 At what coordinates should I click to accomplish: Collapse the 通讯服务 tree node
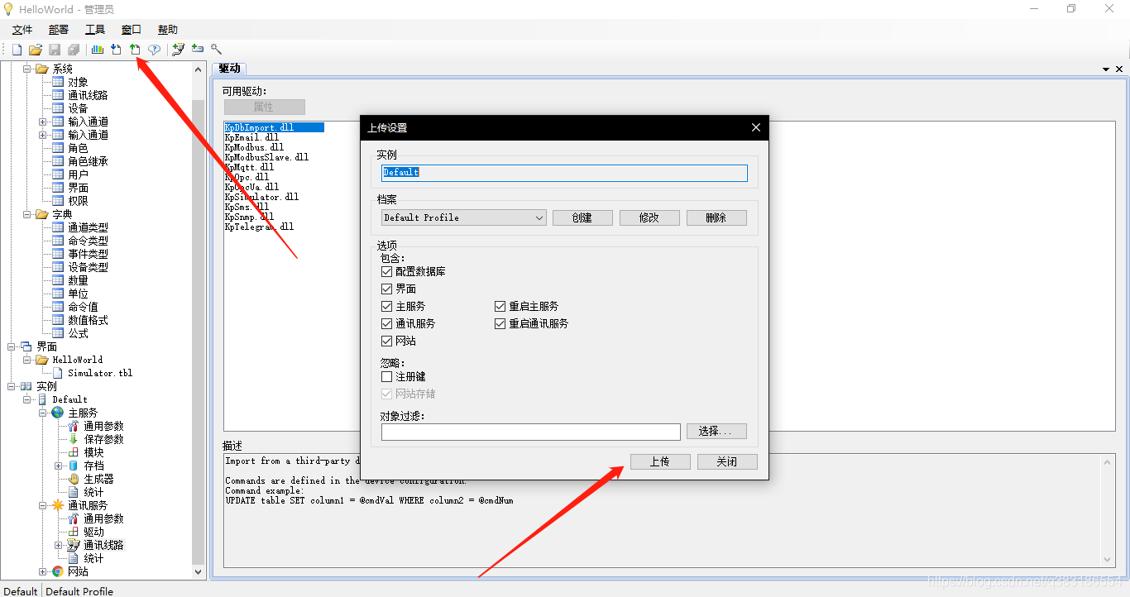click(43, 505)
